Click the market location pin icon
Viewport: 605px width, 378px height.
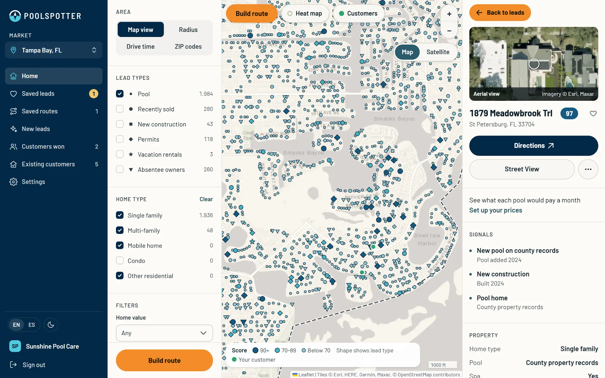pyautogui.click(x=13, y=50)
